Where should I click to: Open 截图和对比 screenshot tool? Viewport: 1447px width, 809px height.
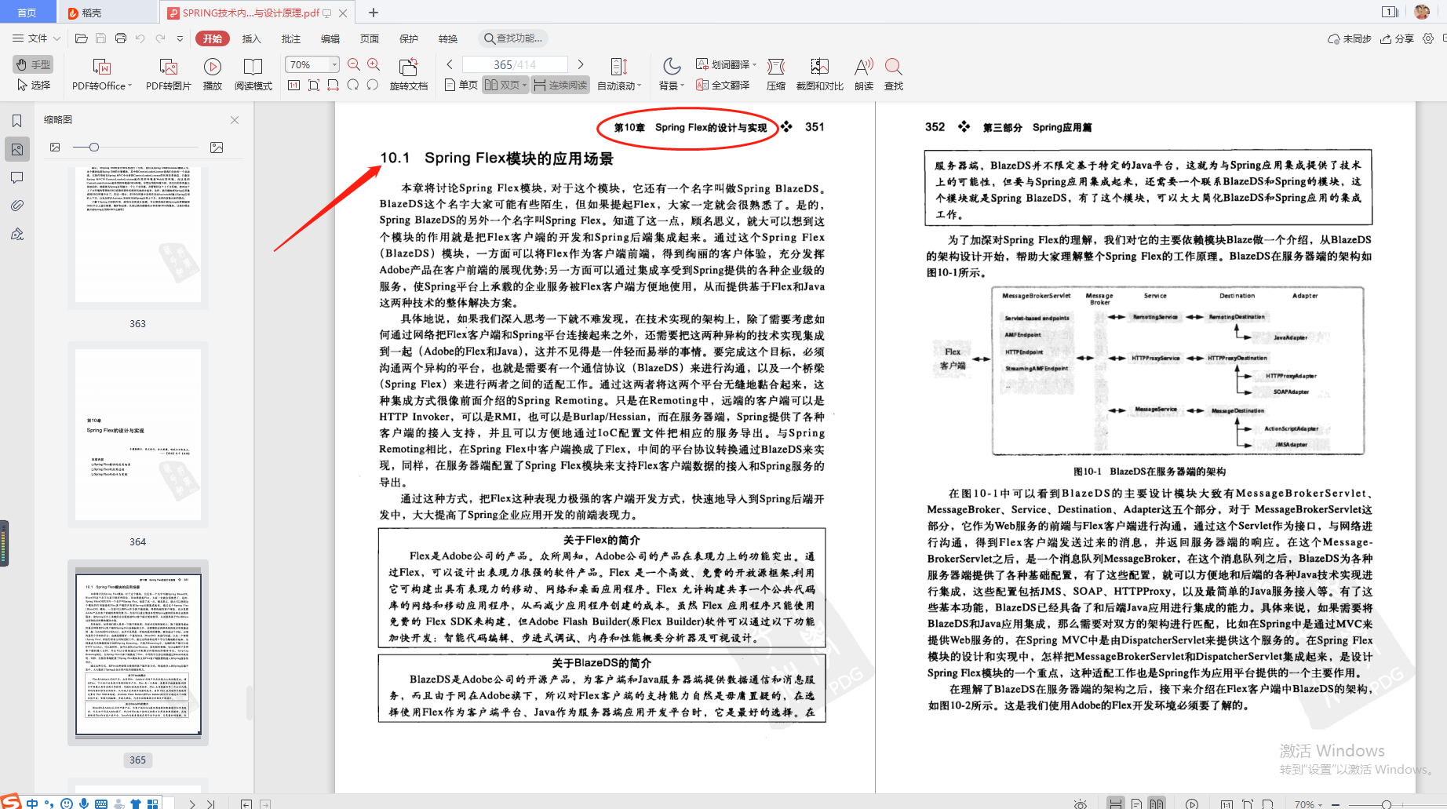820,75
